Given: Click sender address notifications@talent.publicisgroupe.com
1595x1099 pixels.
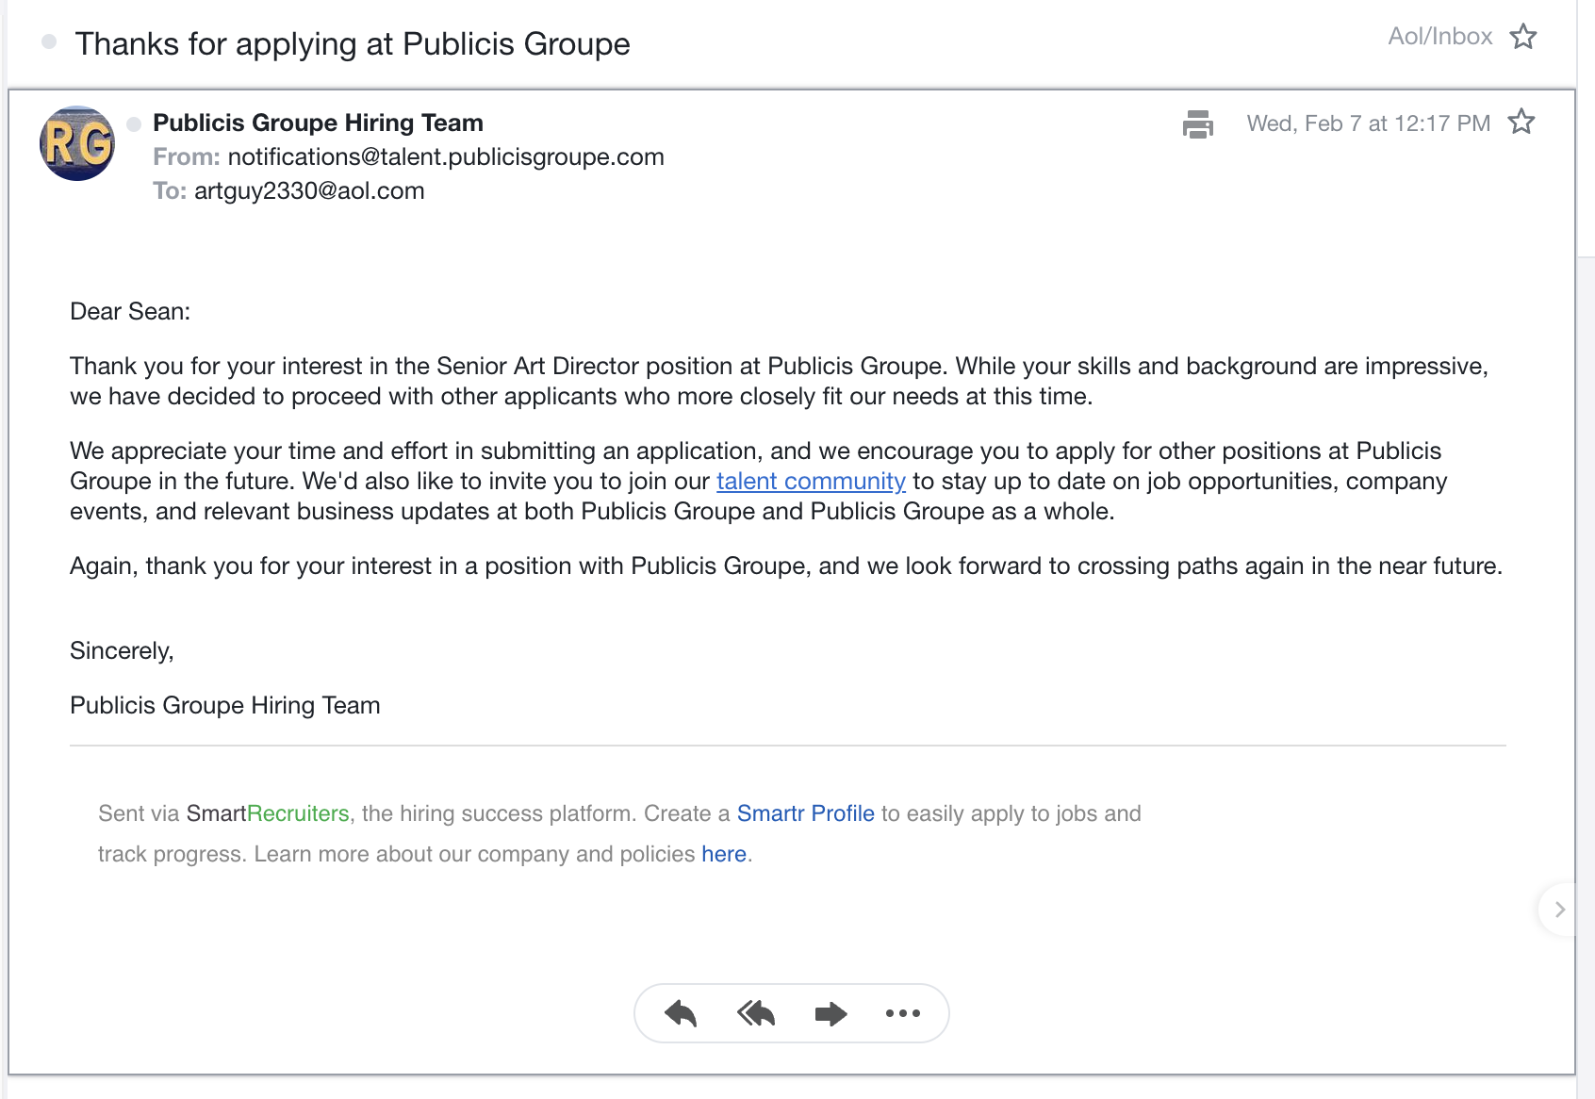Looking at the screenshot, I should pos(446,156).
